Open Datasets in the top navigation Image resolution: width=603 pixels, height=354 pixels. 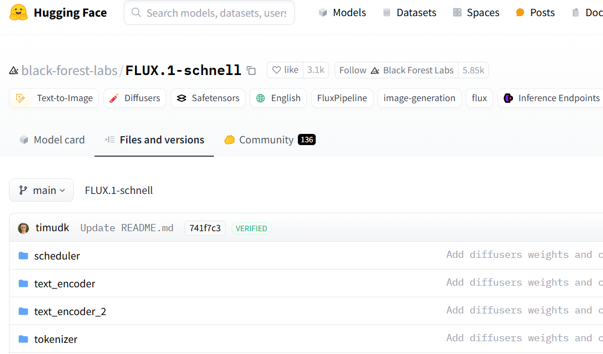(409, 13)
